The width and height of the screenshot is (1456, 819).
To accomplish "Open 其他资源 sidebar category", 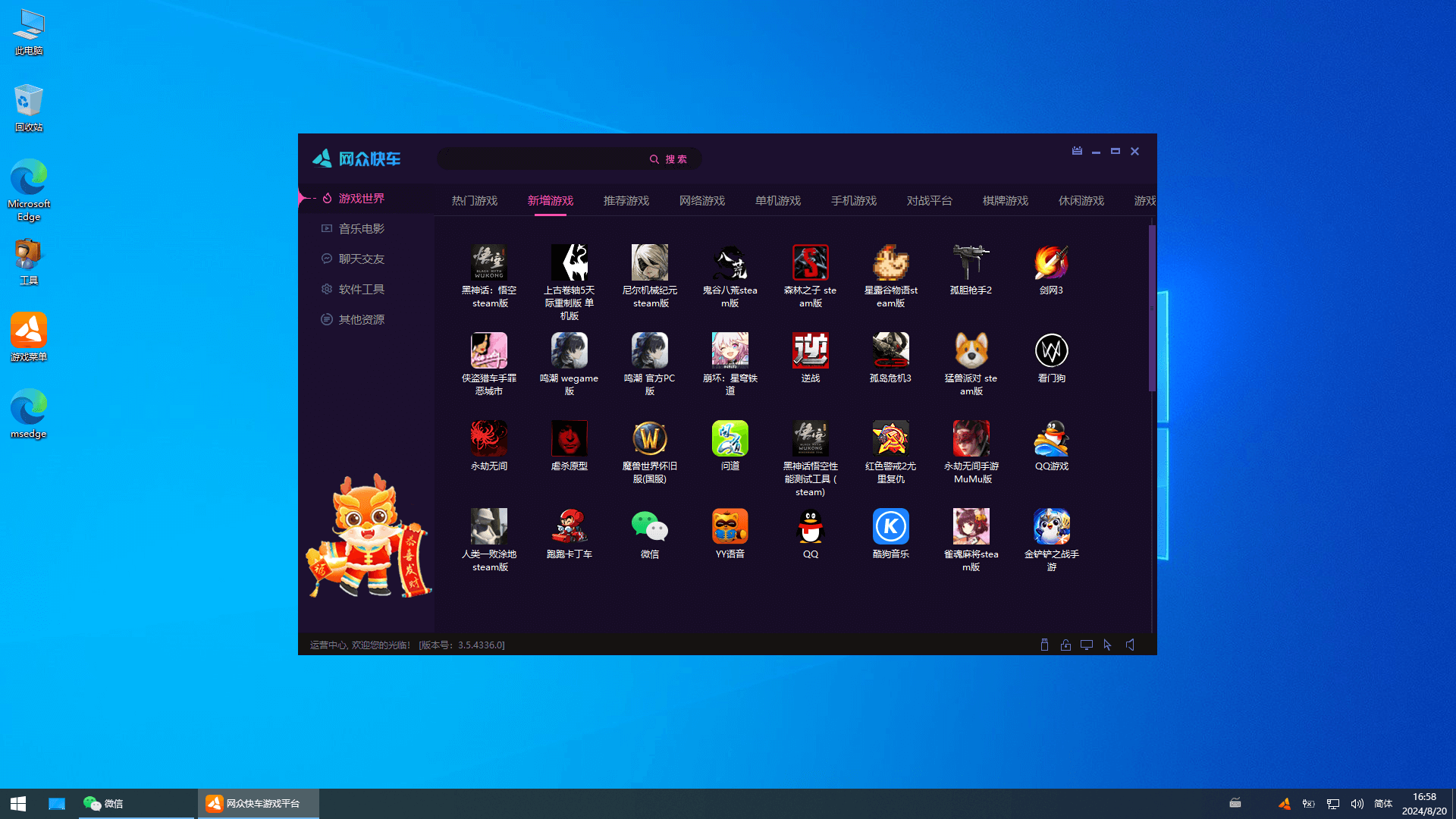I will pyautogui.click(x=366, y=319).
